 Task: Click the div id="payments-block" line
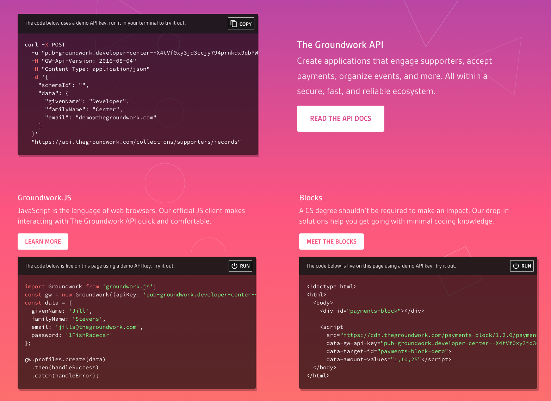tap(372, 311)
